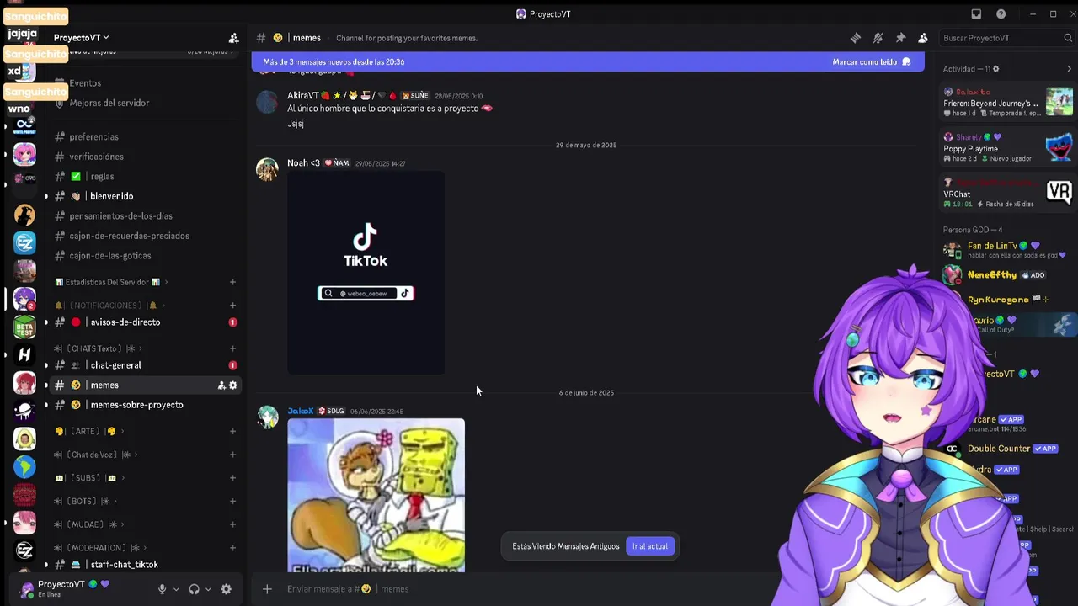Open the TikTok video thumbnail from Noah
The image size is (1078, 606).
coord(366,273)
